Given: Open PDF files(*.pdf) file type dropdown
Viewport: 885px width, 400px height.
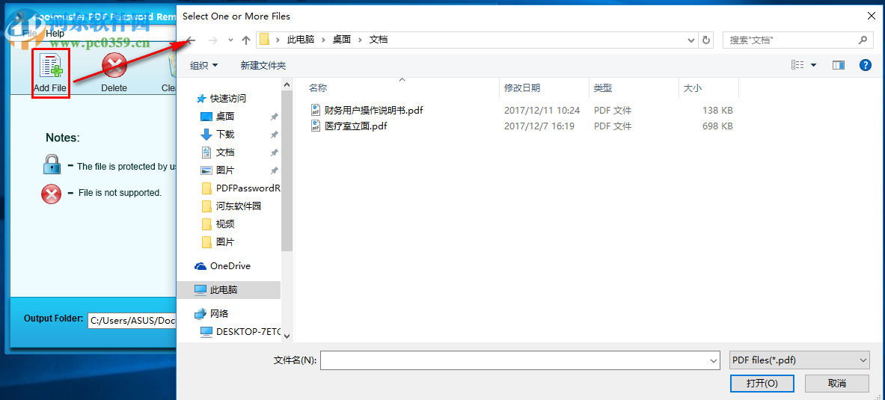Looking at the screenshot, I should [x=799, y=360].
